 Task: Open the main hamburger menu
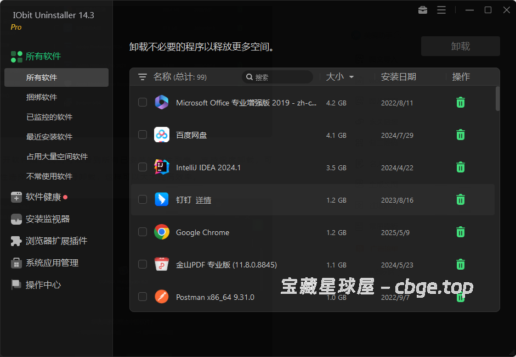click(441, 10)
